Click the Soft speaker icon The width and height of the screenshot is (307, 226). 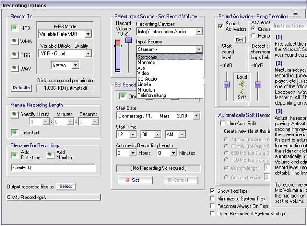pos(242,92)
